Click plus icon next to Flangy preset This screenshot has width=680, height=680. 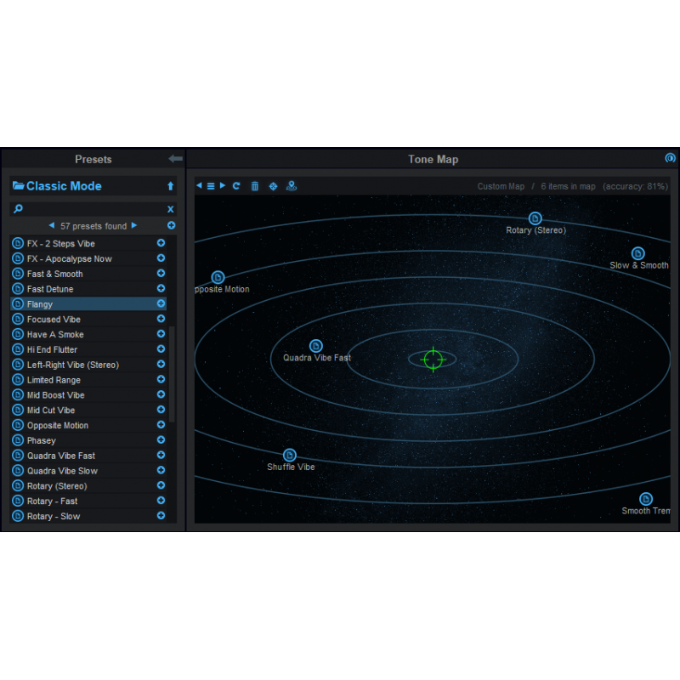(x=161, y=303)
